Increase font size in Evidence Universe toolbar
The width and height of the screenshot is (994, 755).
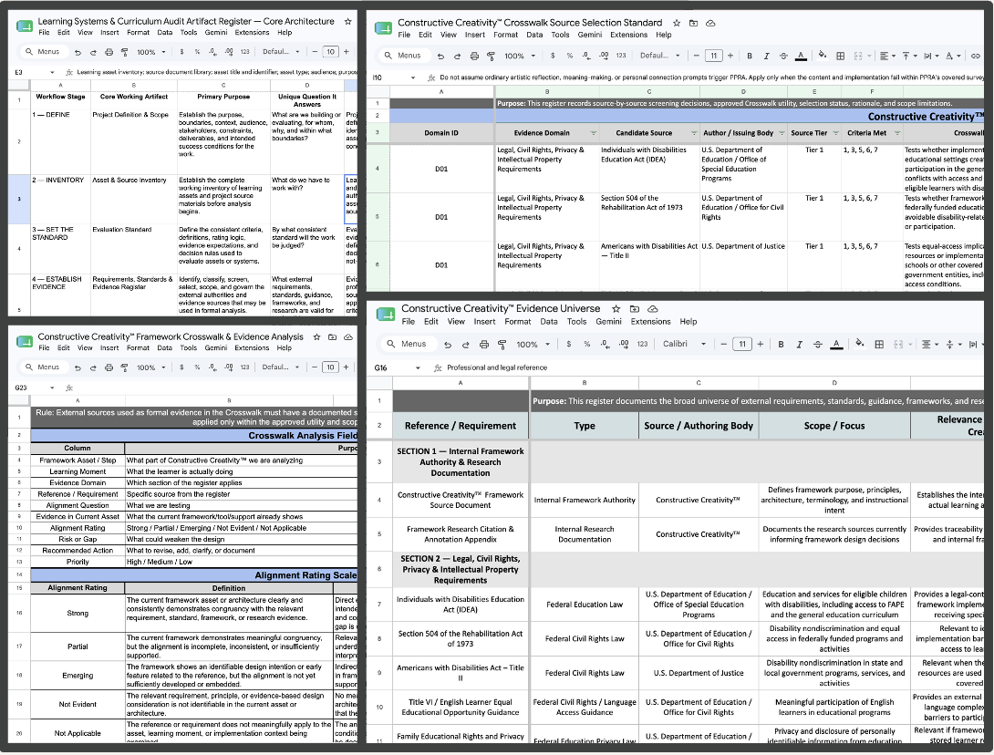tap(760, 345)
